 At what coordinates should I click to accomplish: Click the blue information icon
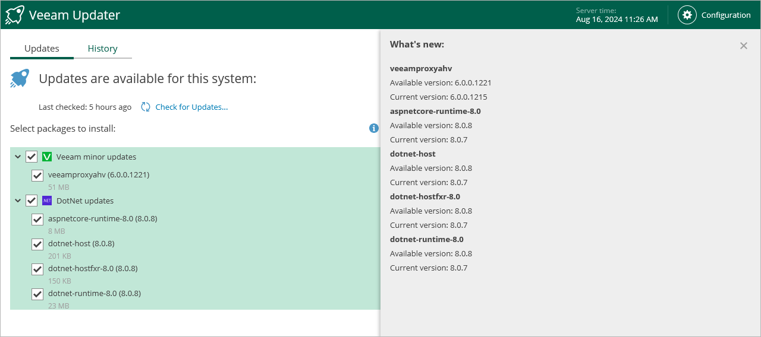(x=374, y=128)
